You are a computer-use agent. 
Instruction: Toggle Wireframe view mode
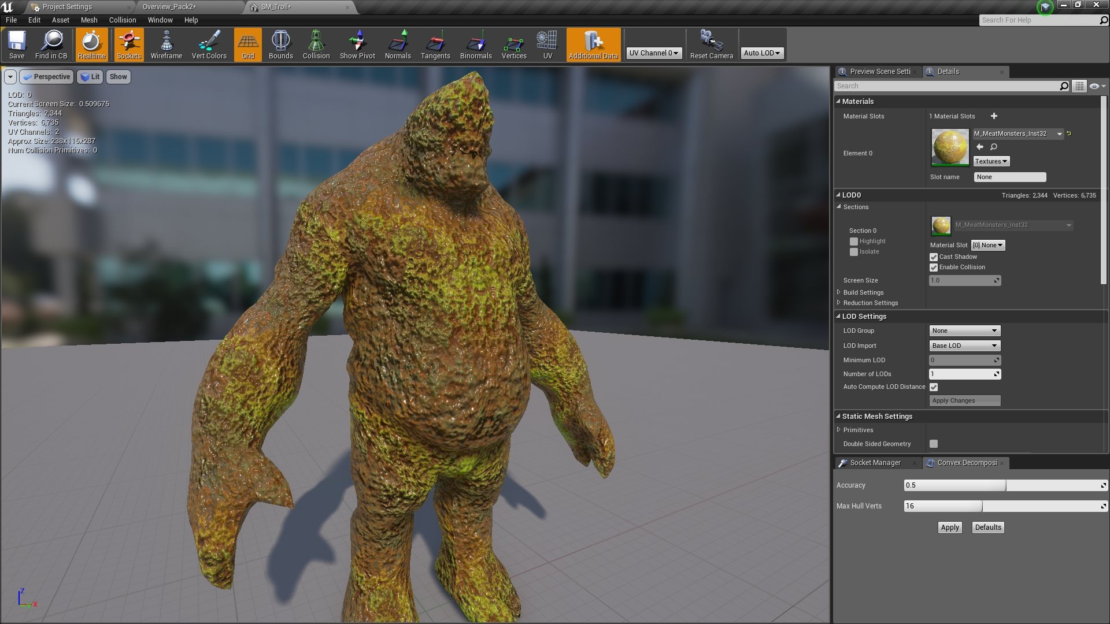[x=166, y=44]
